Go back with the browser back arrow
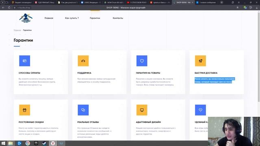The height and width of the screenshot is (146, 260). 3,8
